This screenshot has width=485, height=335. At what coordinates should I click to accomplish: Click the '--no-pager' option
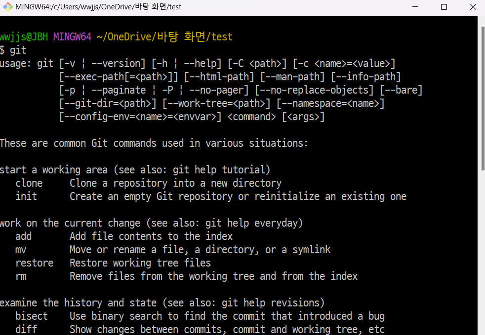click(x=216, y=90)
